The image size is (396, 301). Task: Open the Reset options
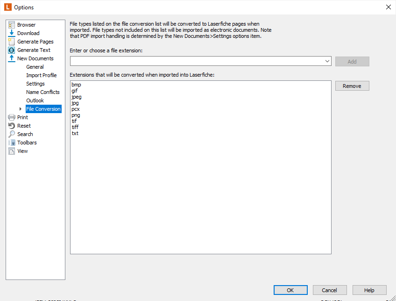pos(24,126)
